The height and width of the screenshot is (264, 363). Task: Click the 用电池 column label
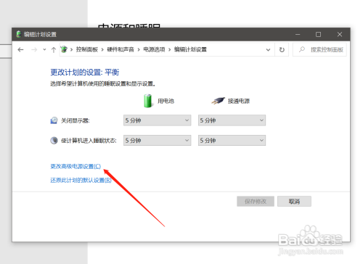tap(166, 101)
